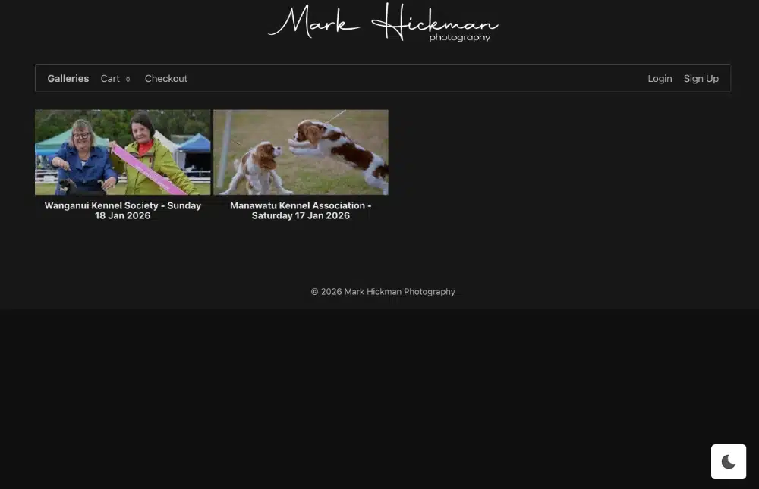
Task: Open the Cart page
Action: click(110, 78)
